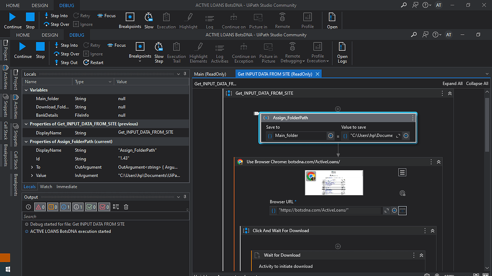Toggle the warning messages filter in Output
Viewport: 492px width, 276px height.
coord(53,207)
